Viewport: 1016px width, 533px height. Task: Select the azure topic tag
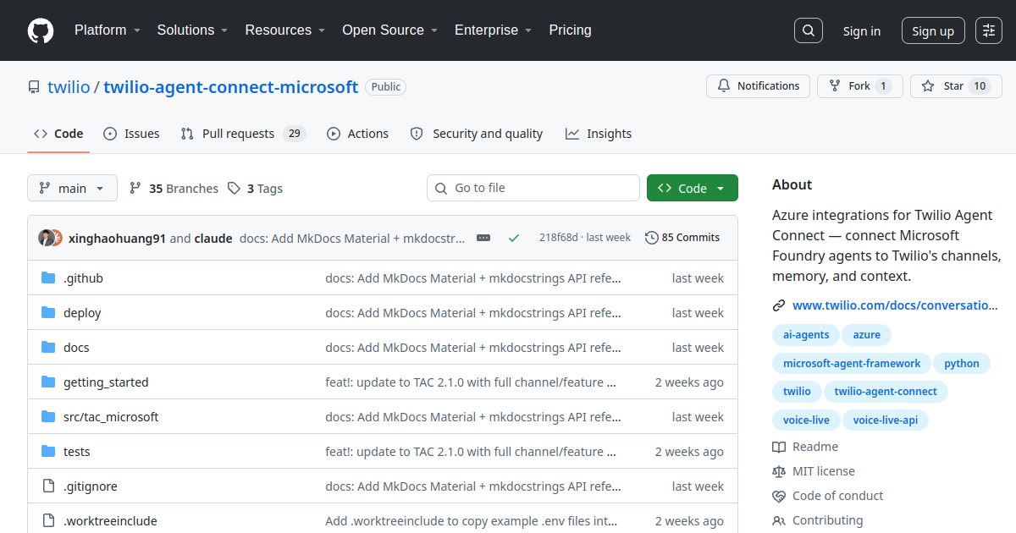pos(866,335)
